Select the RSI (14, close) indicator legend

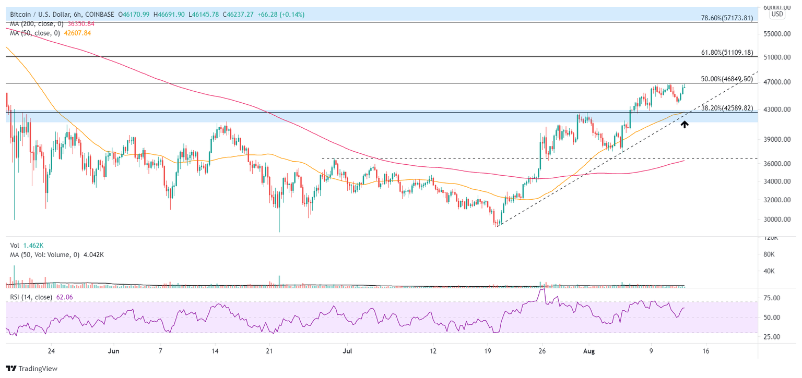(x=29, y=296)
